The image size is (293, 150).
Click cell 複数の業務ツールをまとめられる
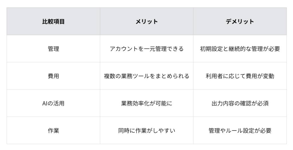(146, 76)
